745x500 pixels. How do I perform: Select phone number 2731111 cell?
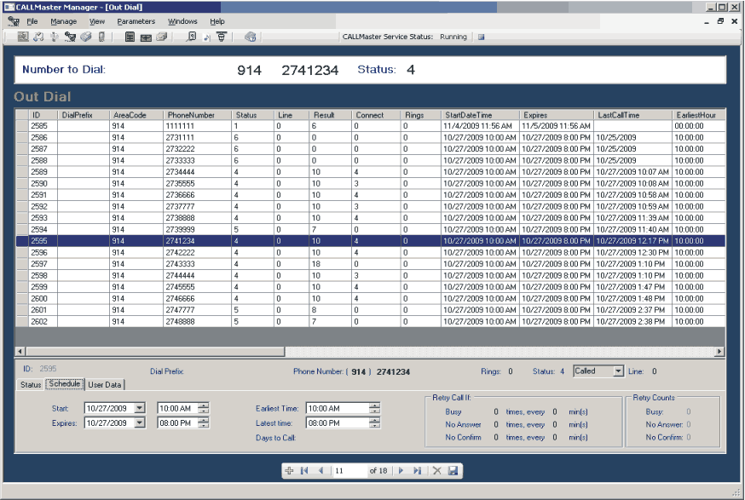pyautogui.click(x=198, y=137)
